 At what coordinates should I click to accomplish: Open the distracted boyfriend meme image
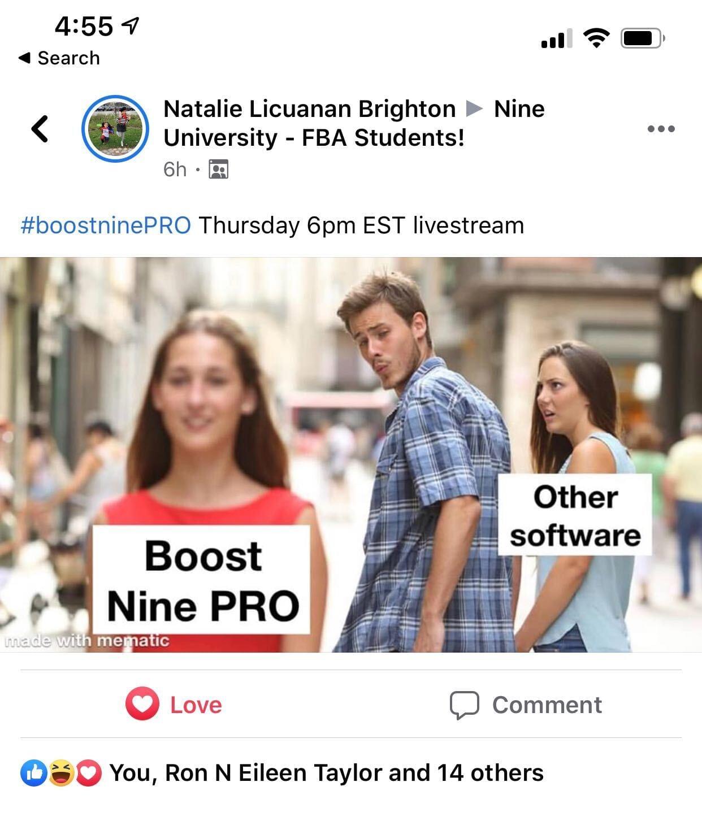click(351, 455)
